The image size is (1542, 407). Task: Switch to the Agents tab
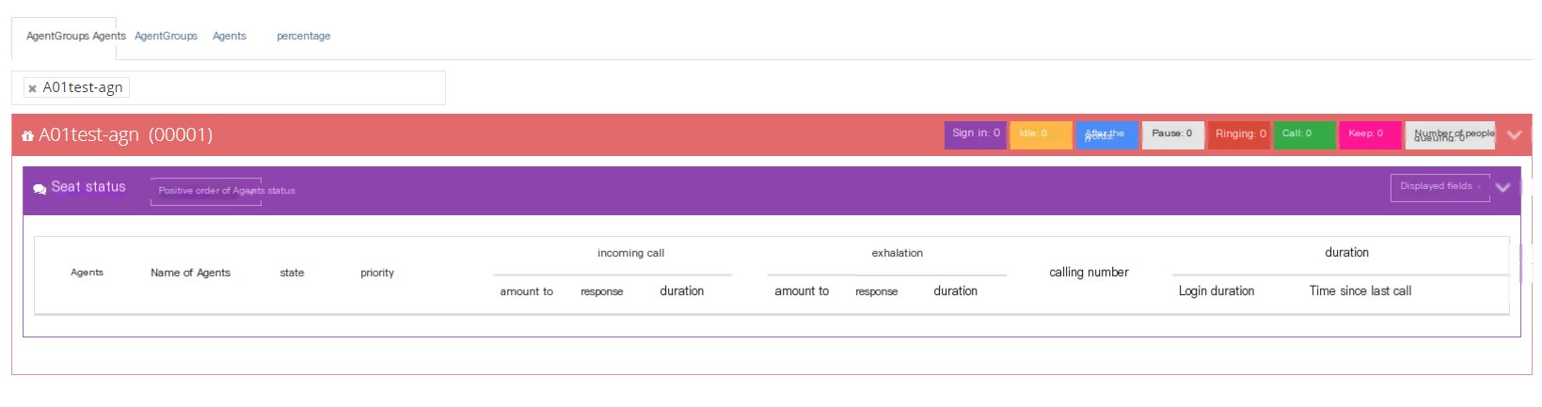(x=229, y=36)
